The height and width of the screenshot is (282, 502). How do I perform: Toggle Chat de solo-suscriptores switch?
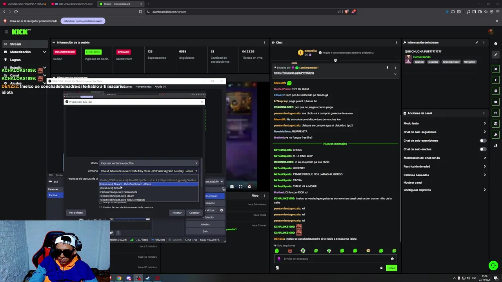click(483, 141)
